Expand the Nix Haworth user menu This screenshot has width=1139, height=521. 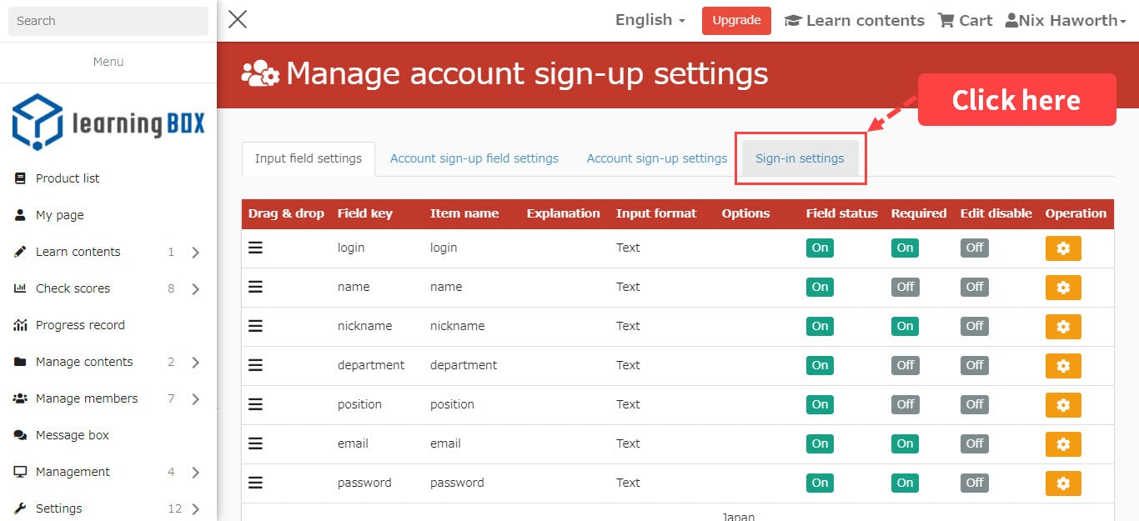pos(1066,21)
